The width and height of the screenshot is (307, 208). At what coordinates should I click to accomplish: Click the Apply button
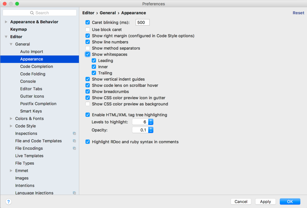point(265,201)
